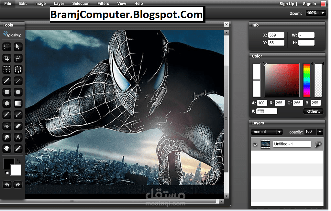Choose the Text tool marked A
This screenshot has height=211, width=331.
(x=18, y=137)
